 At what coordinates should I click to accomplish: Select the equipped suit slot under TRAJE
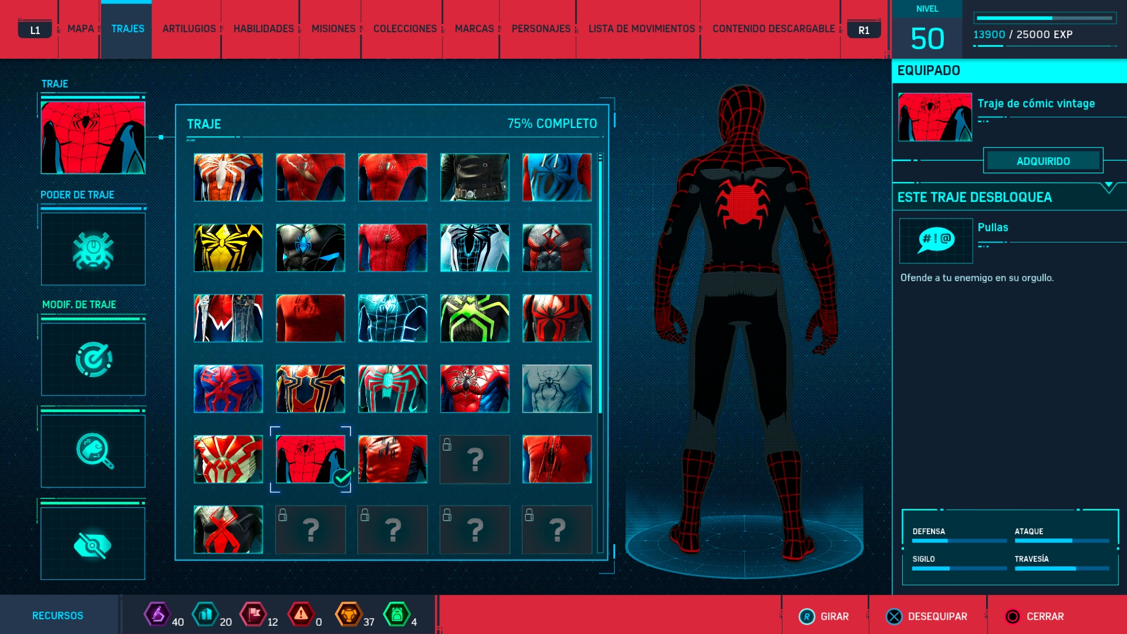(93, 137)
